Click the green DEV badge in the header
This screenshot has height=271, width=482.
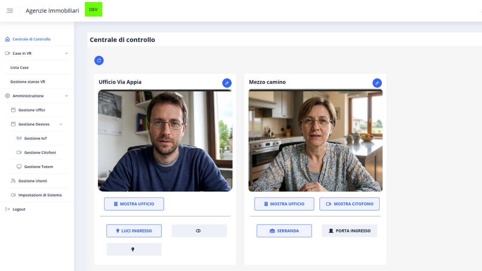click(x=93, y=9)
